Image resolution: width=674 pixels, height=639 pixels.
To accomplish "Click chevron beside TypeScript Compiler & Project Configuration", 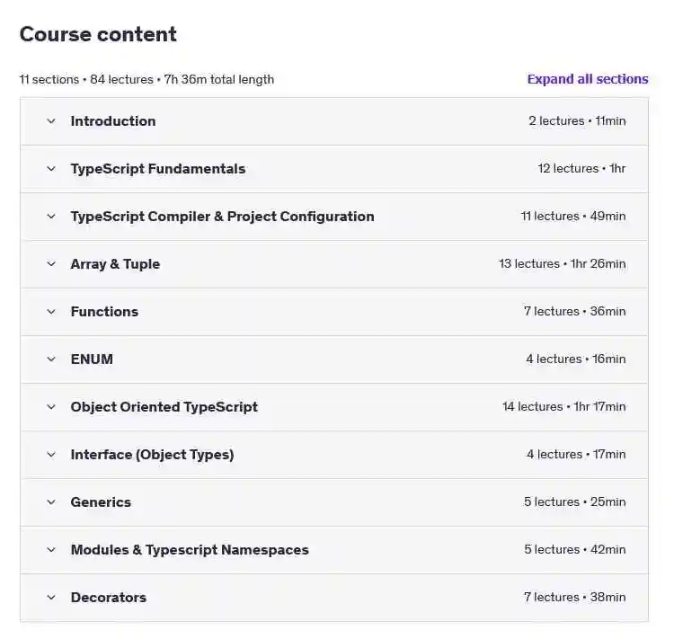I will pyautogui.click(x=51, y=217).
